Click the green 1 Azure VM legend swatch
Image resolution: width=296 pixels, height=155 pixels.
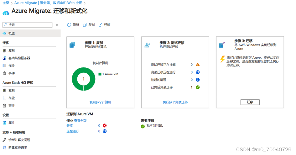pyautogui.click(x=100, y=74)
